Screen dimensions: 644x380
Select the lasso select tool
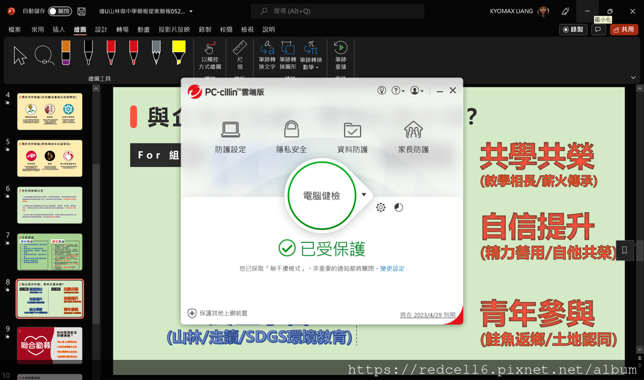coord(44,55)
